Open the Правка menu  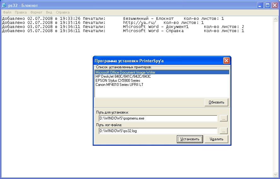21,12
